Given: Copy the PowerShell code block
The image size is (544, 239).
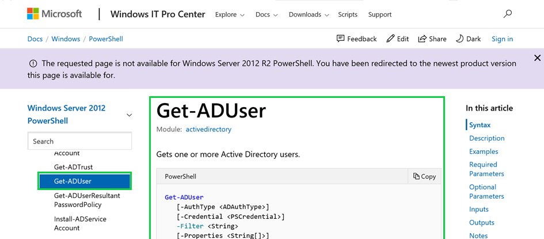Looking at the screenshot, I should pos(424,176).
